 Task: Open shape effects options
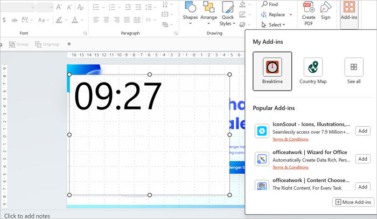pos(245,25)
